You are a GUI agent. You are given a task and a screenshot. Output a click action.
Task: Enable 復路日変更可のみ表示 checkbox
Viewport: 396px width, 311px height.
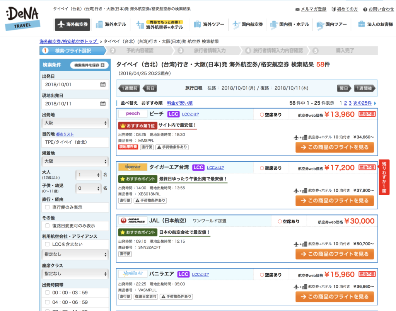coord(47,226)
